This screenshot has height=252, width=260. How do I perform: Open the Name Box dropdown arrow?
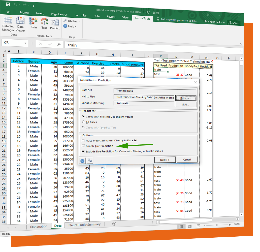point(25,43)
